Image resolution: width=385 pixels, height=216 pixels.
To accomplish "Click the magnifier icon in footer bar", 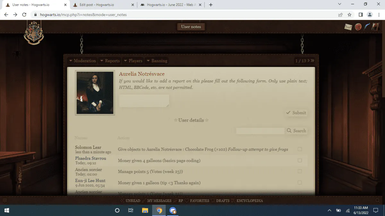I will click(378, 201).
